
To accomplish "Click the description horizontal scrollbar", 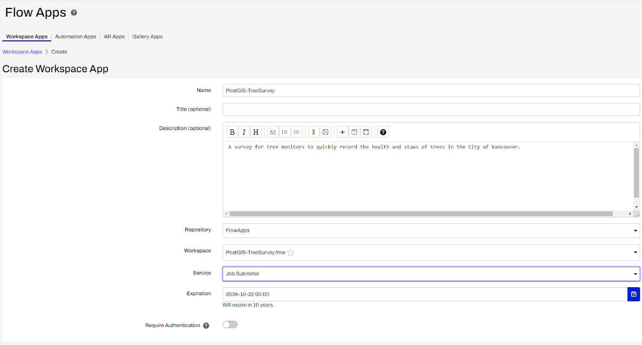I will click(421, 214).
